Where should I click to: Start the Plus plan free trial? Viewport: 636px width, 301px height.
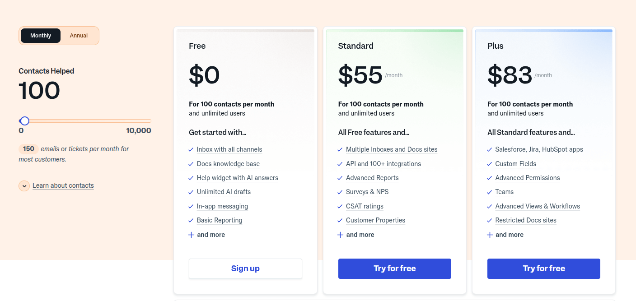click(x=543, y=269)
